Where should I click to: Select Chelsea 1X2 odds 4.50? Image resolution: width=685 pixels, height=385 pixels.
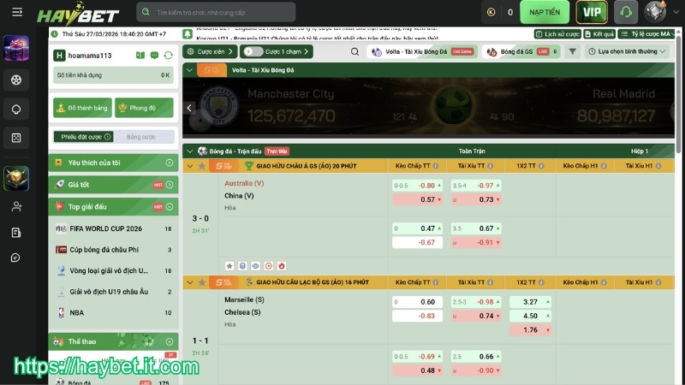click(530, 316)
